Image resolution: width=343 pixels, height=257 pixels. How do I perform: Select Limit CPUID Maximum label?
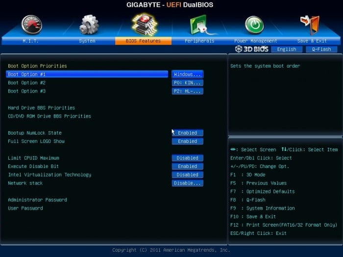(x=33, y=158)
